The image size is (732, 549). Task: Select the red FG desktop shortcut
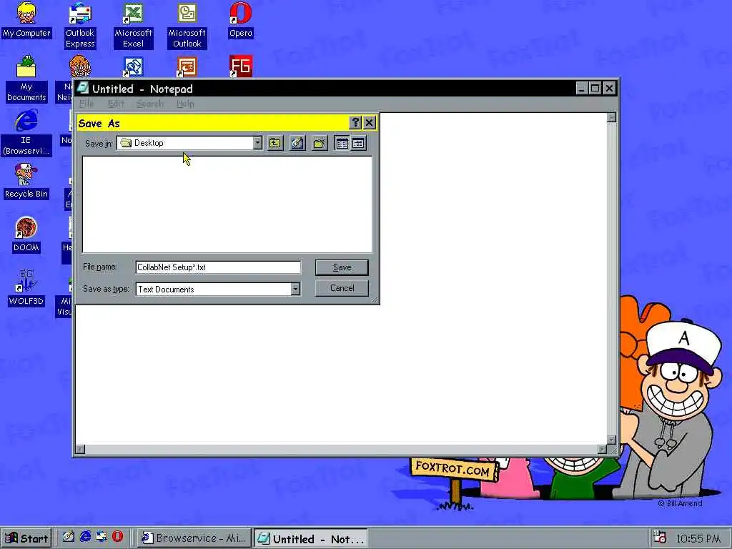(x=240, y=66)
